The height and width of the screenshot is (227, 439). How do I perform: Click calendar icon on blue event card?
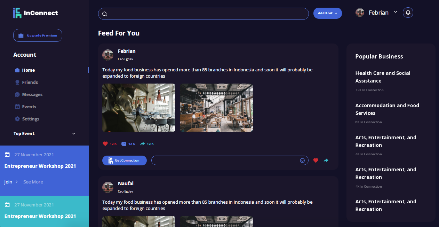[x=7, y=155]
